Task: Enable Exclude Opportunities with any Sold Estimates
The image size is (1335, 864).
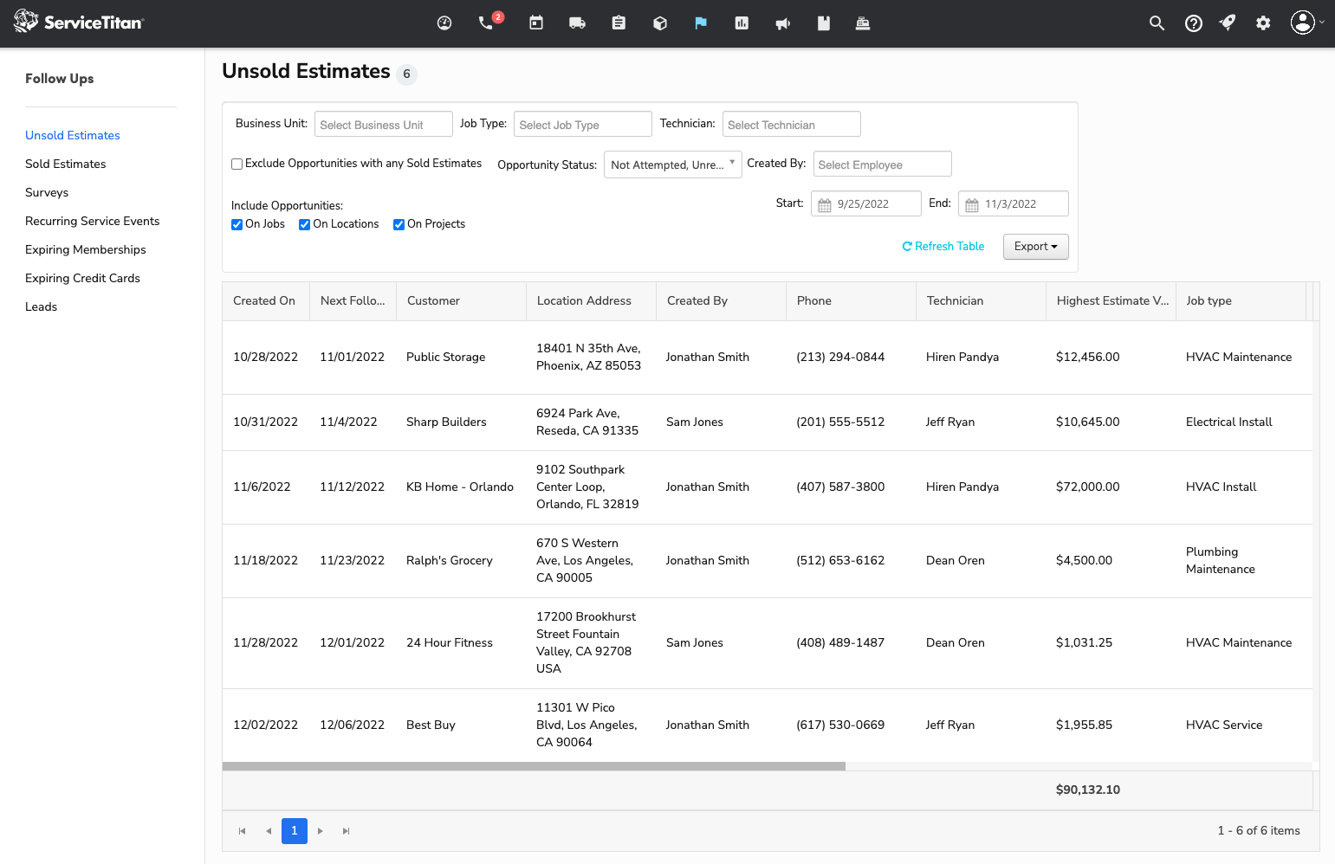Action: 237,164
